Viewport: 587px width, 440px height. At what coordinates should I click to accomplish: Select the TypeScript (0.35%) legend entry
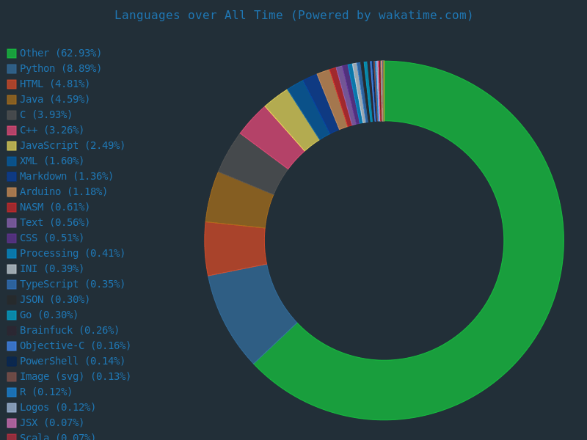72,285
